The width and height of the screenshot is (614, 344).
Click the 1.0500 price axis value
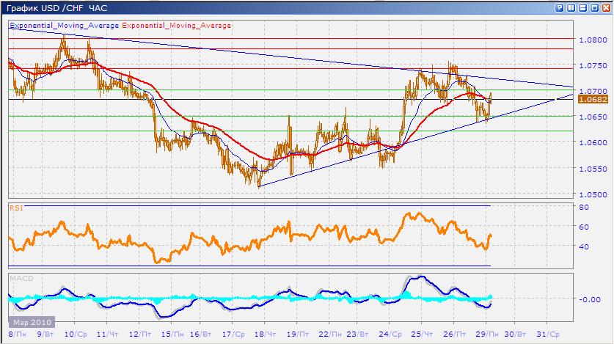tap(593, 194)
